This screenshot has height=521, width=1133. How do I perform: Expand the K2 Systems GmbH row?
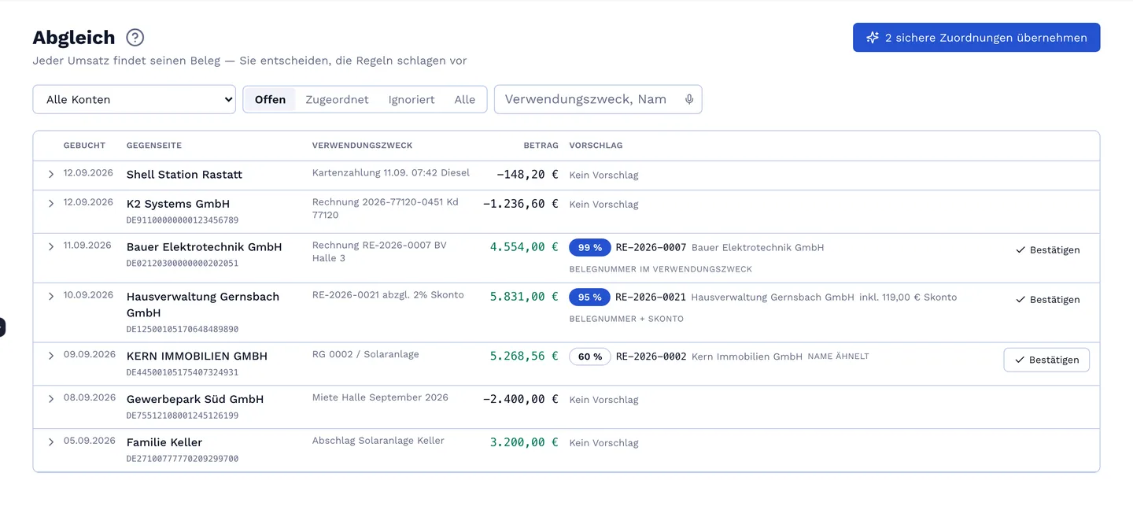51,204
